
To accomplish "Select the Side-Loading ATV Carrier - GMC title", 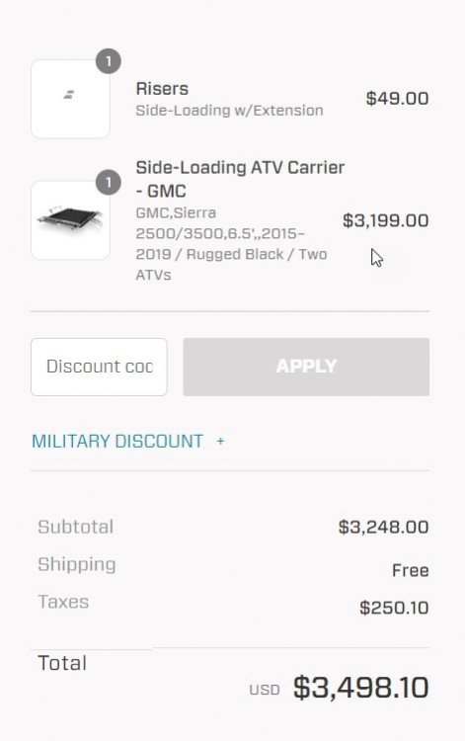I will point(240,179).
